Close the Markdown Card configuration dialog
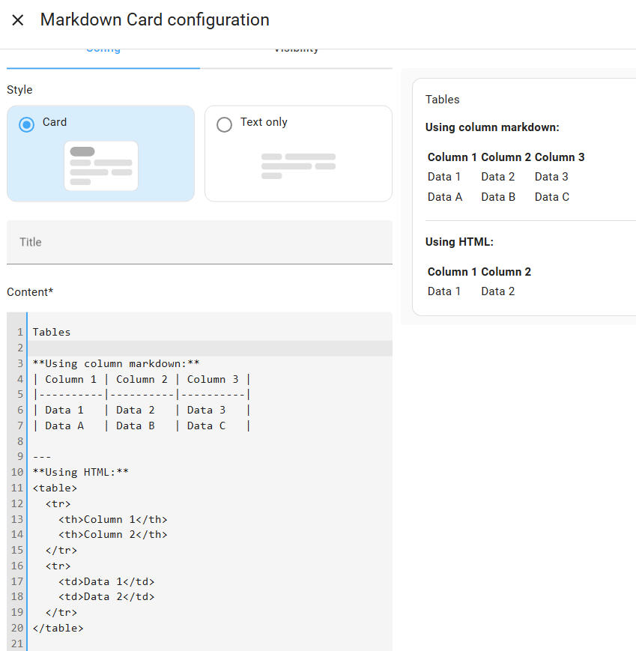636x651 pixels. tap(18, 19)
